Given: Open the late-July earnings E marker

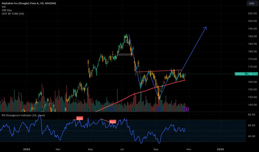Looking at the screenshot, I should (133, 109).
